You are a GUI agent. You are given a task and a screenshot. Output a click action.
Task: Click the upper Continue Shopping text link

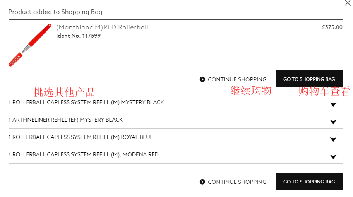[237, 79]
